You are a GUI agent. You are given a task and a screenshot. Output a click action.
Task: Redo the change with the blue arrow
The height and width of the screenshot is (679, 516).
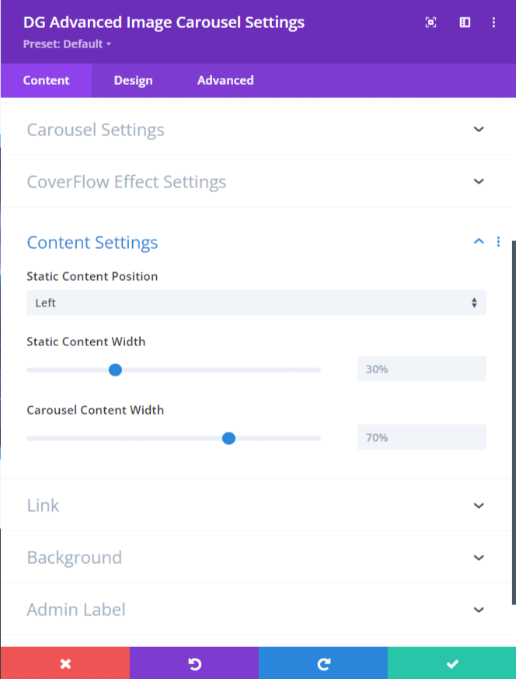click(x=323, y=663)
